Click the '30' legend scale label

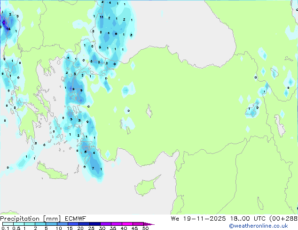[x=102, y=228]
